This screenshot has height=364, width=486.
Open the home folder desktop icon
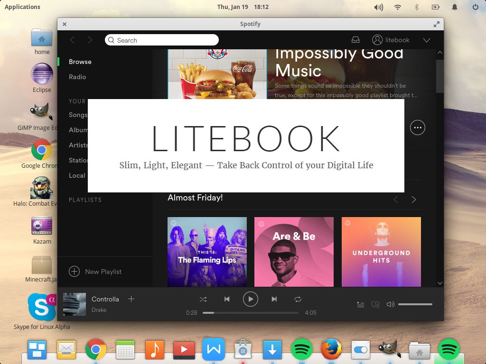click(x=42, y=42)
